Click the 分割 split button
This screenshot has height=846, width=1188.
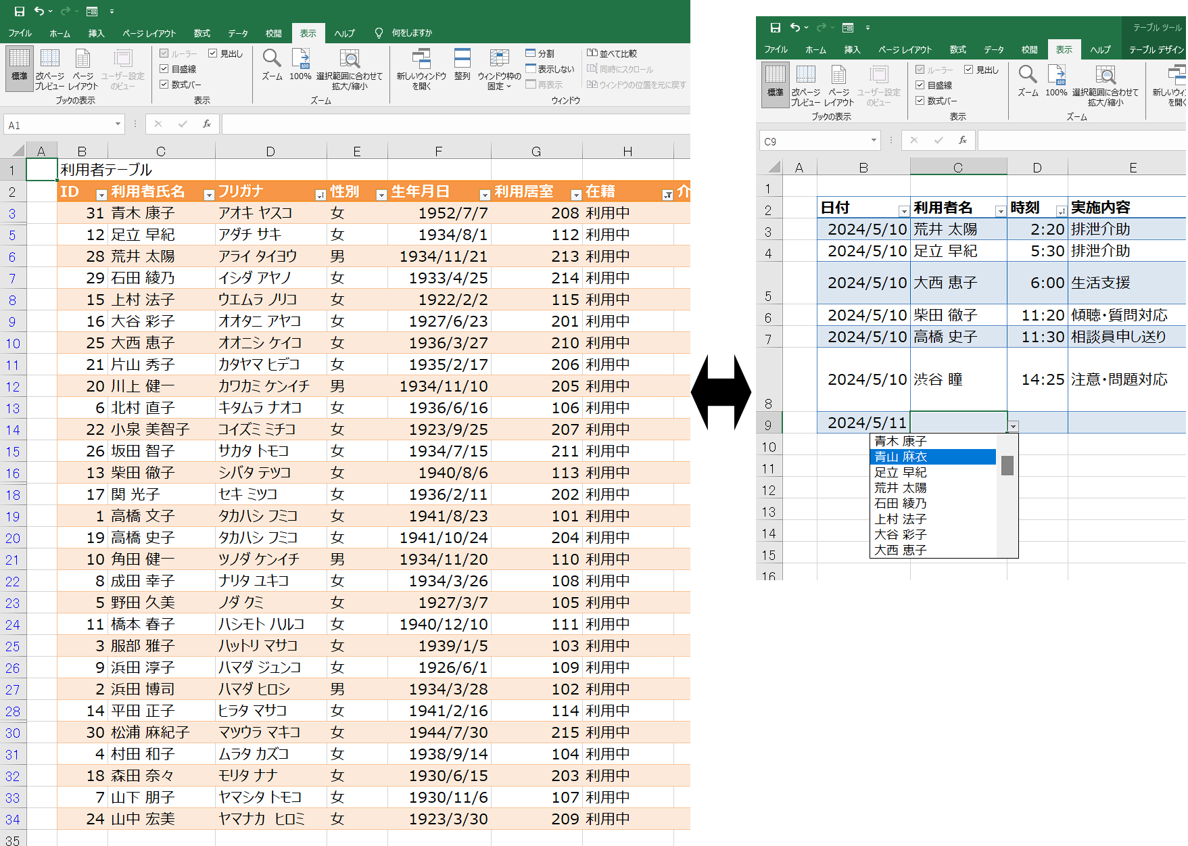pyautogui.click(x=540, y=53)
